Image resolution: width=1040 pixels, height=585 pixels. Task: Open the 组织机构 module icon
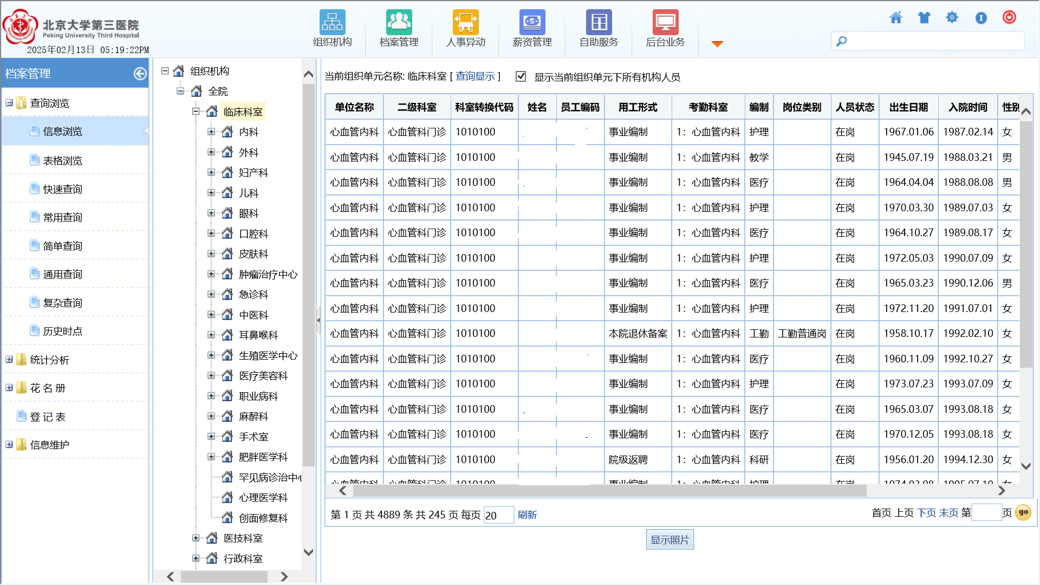(x=332, y=23)
